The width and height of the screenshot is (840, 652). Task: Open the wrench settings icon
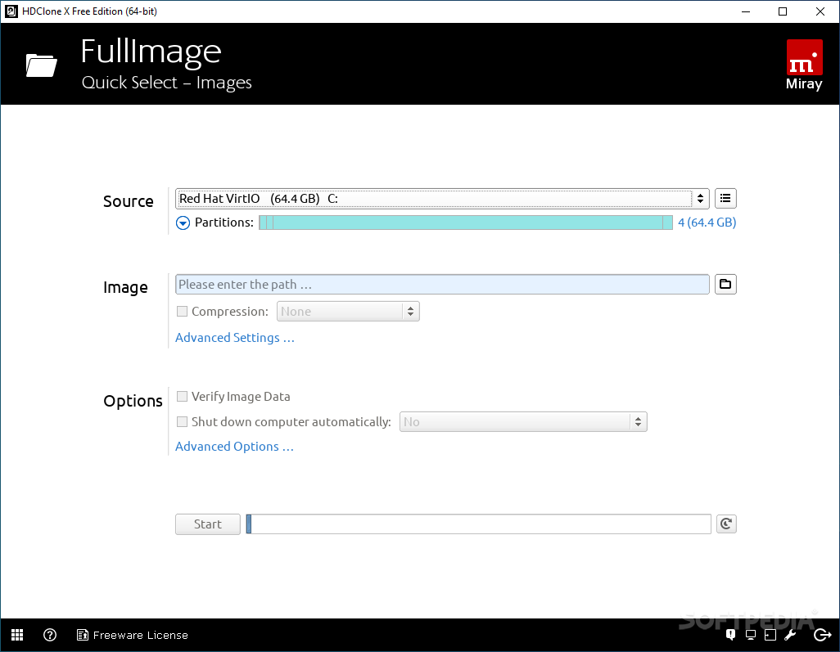[790, 635]
